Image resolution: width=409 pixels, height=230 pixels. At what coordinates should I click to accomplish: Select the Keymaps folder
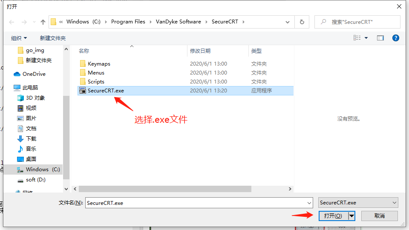tap(99, 63)
